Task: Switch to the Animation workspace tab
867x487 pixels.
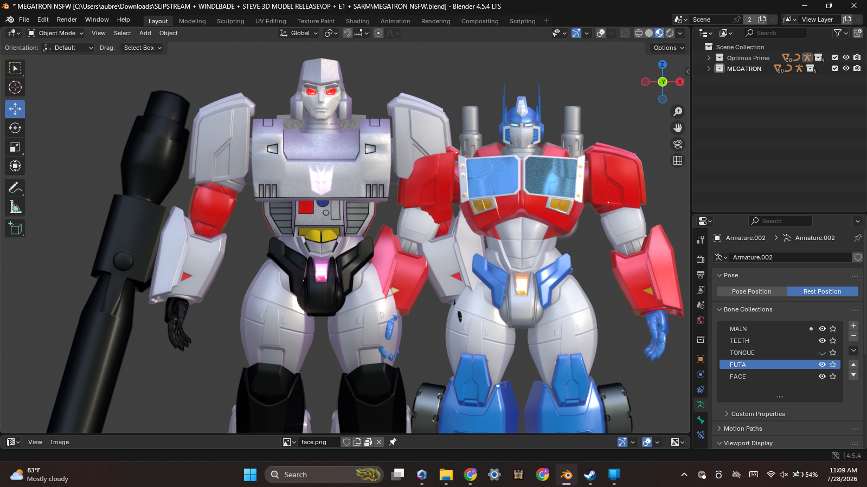Action: point(395,21)
